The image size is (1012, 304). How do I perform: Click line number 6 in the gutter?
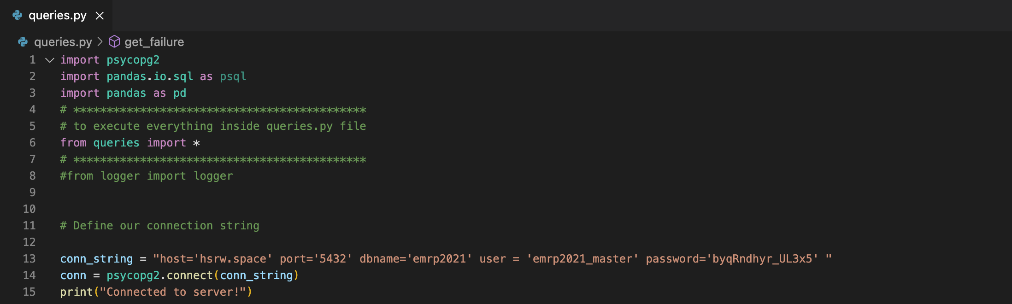32,143
